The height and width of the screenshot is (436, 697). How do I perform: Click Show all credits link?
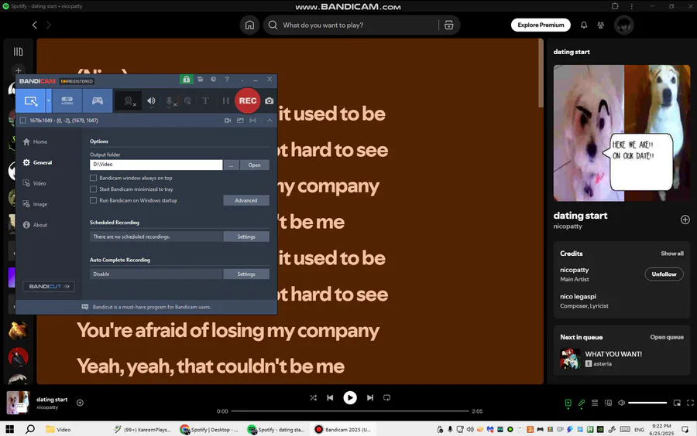[672, 254]
